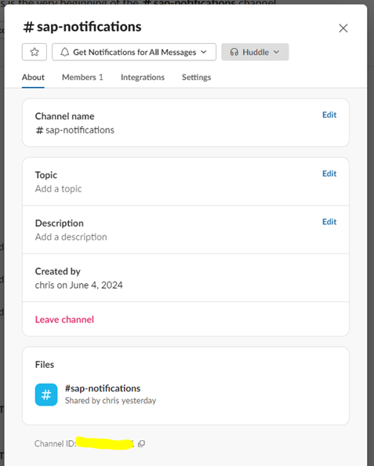Viewport: 374px width, 466px height.
Task: Click the bell icon in notifications button
Action: pos(65,52)
